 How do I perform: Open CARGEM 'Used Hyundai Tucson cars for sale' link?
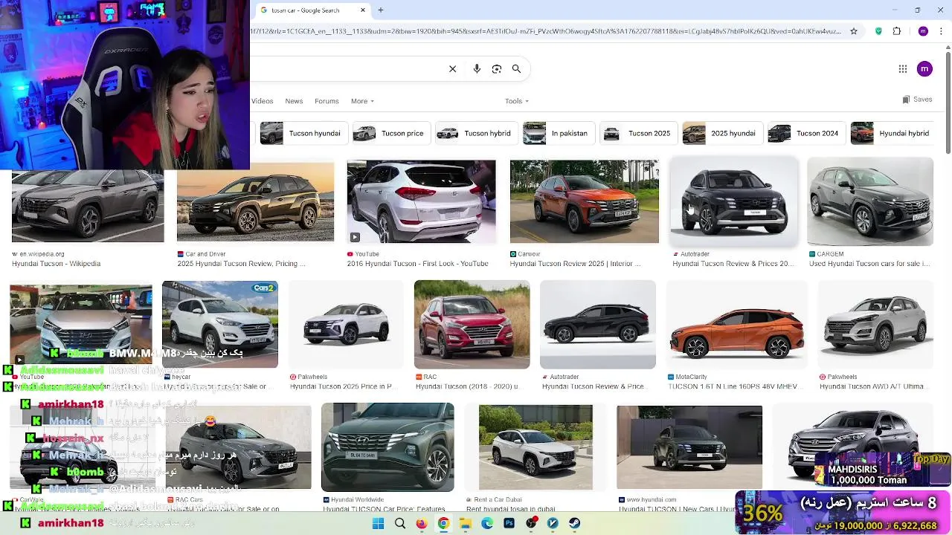tap(869, 264)
